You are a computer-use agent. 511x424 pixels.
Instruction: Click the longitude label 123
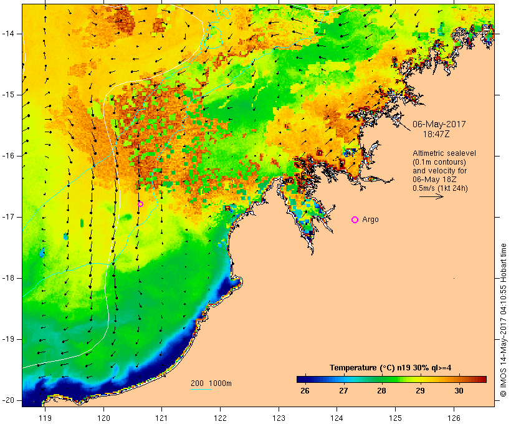point(279,418)
